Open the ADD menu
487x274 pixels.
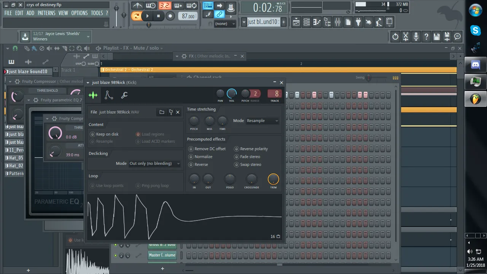pos(30,13)
